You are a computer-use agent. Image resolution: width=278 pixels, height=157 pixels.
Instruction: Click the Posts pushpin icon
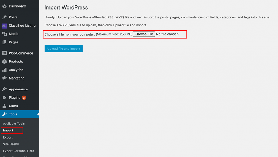coord(4,17)
